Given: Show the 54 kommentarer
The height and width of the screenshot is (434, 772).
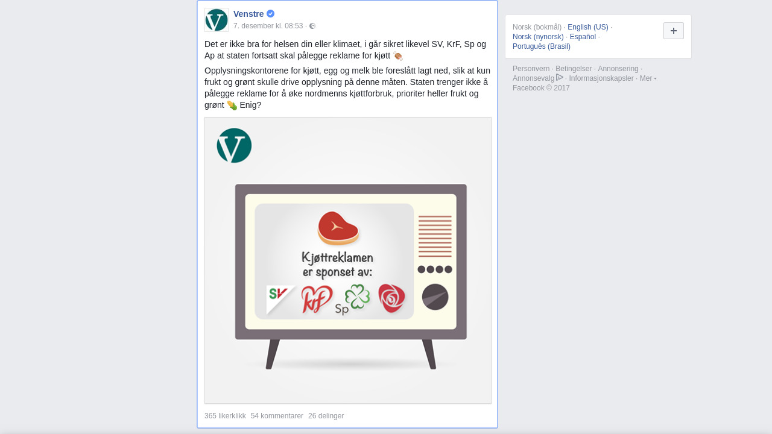Looking at the screenshot, I should pyautogui.click(x=277, y=416).
